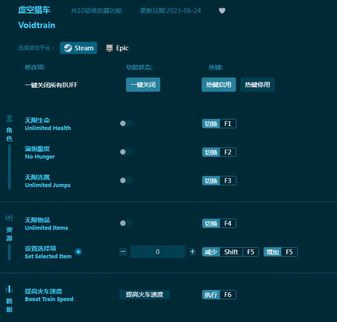The height and width of the screenshot is (322, 337).
Task: Click the 热键启用 button
Action: pyautogui.click(x=219, y=85)
